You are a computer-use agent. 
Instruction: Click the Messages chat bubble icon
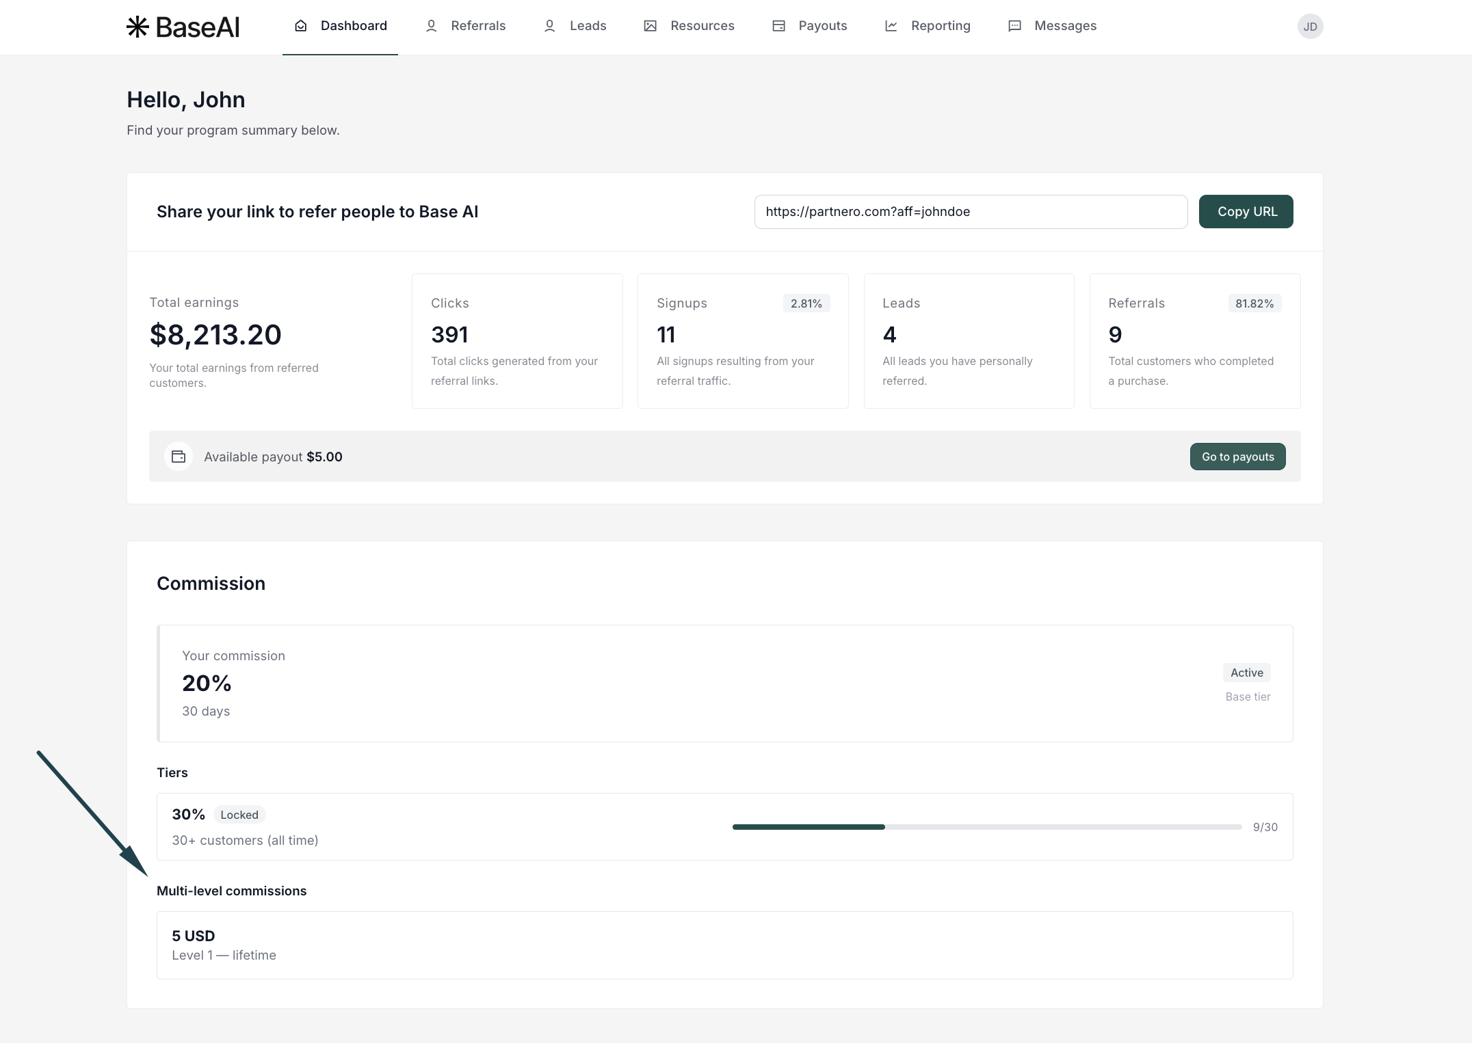point(1014,26)
